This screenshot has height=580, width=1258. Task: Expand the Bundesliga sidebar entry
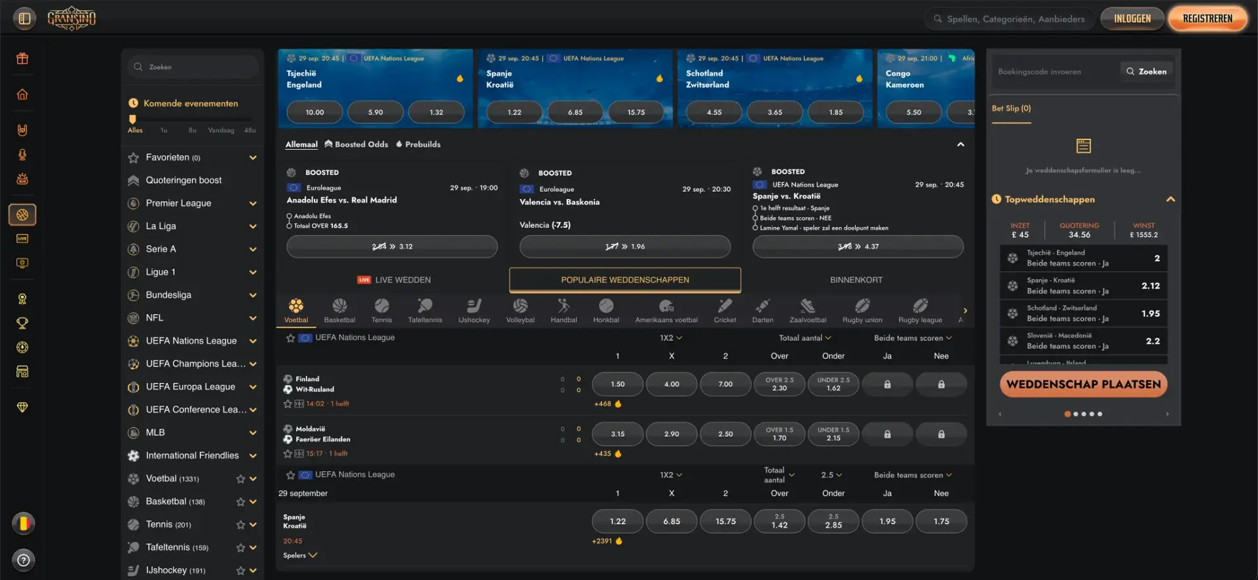pos(253,295)
